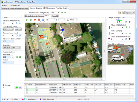Expand the Resolución 2048x1536 dropdown
Image resolution: width=137 pixels, height=102 pixels.
[12, 48]
